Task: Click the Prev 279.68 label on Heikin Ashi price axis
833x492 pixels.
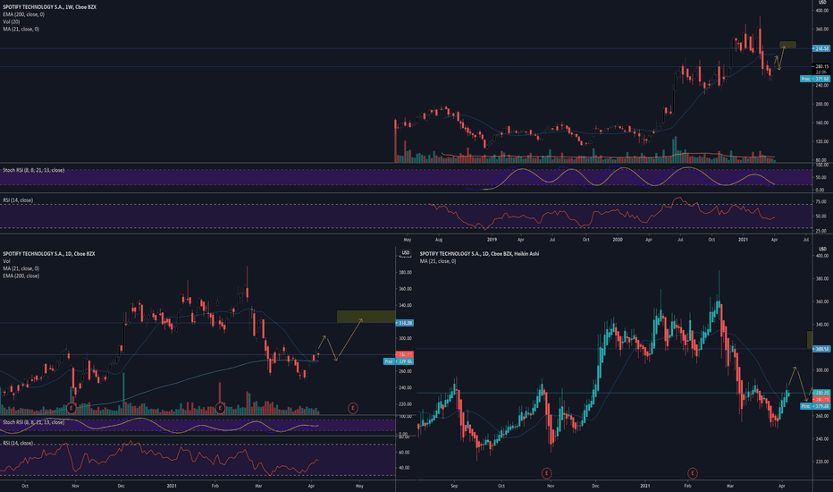Action: (x=814, y=406)
